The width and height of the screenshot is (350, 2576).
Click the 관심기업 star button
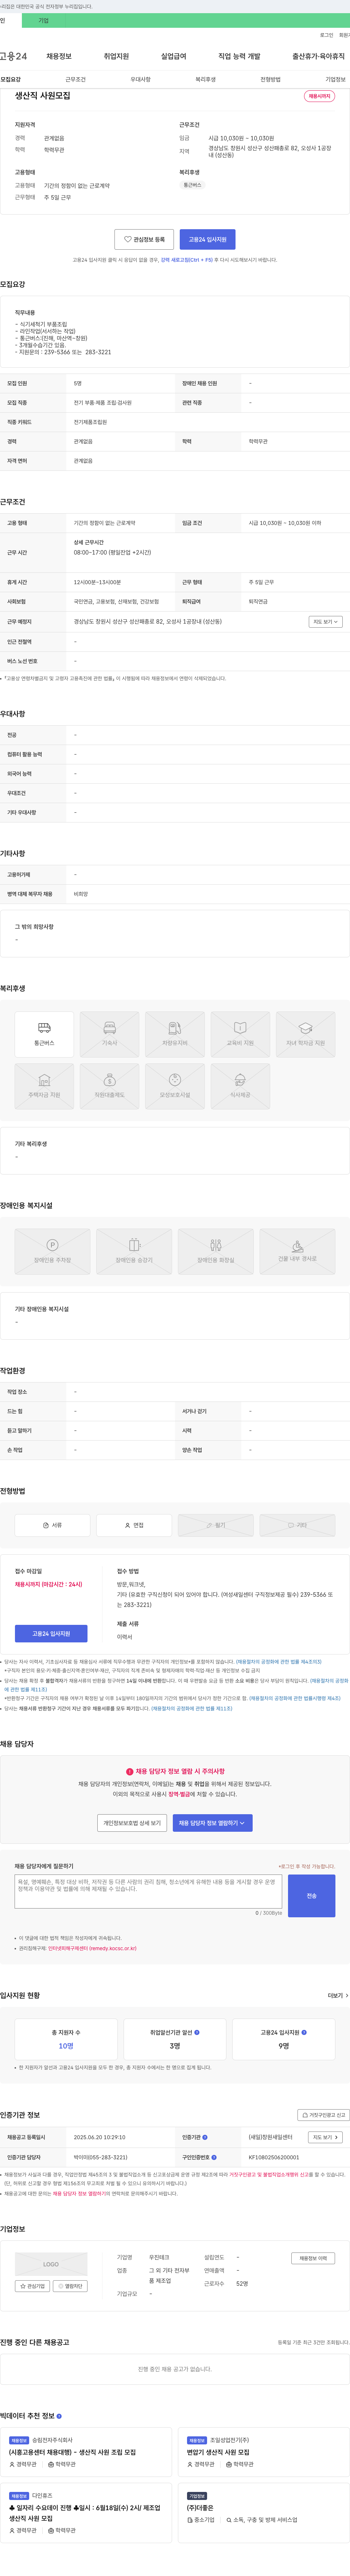coord(32,2286)
